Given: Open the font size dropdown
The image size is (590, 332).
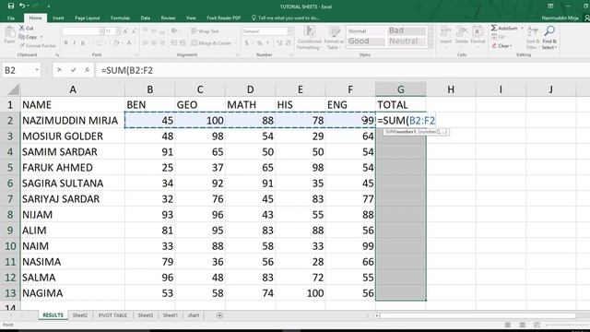Looking at the screenshot, I should point(119,31).
